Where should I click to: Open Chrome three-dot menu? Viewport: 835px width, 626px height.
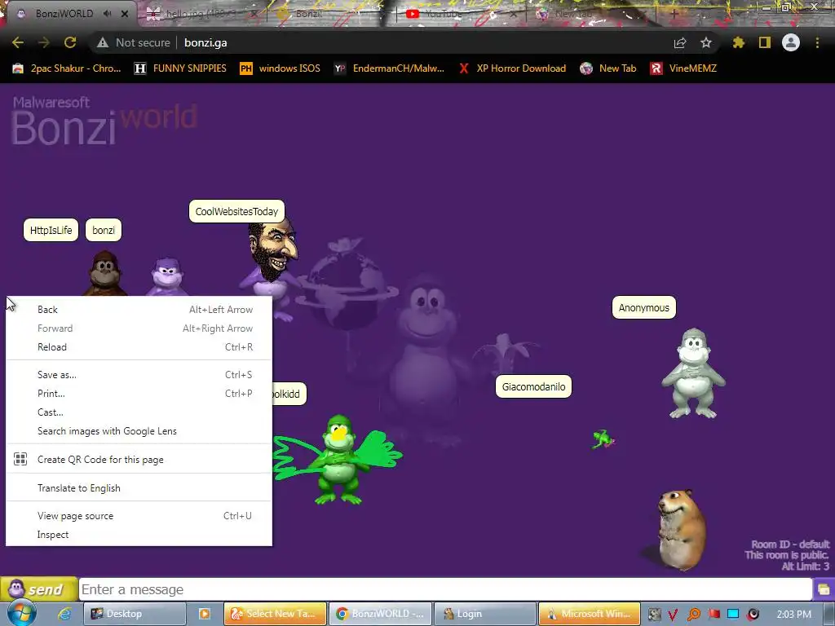(817, 42)
